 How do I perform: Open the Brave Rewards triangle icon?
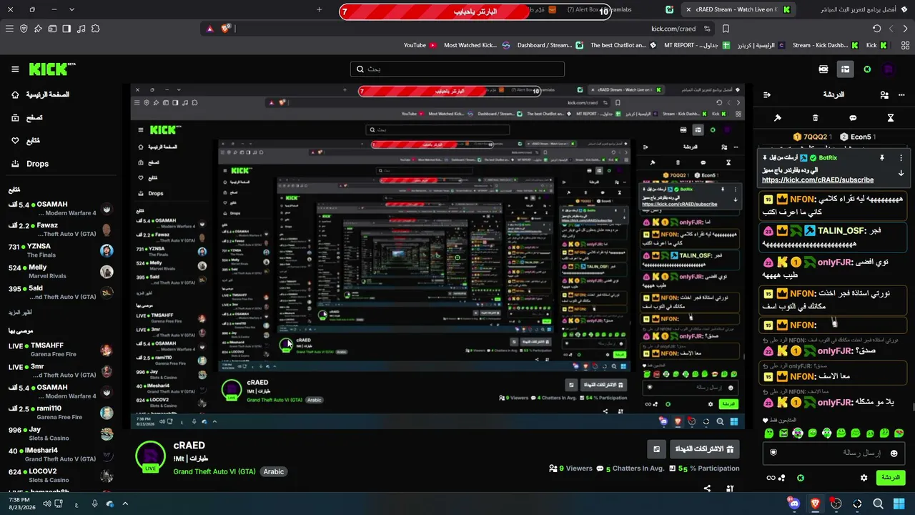coord(209,29)
